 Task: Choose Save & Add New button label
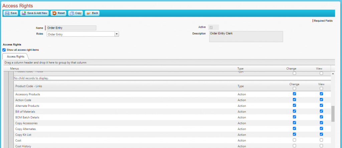(x=37, y=13)
